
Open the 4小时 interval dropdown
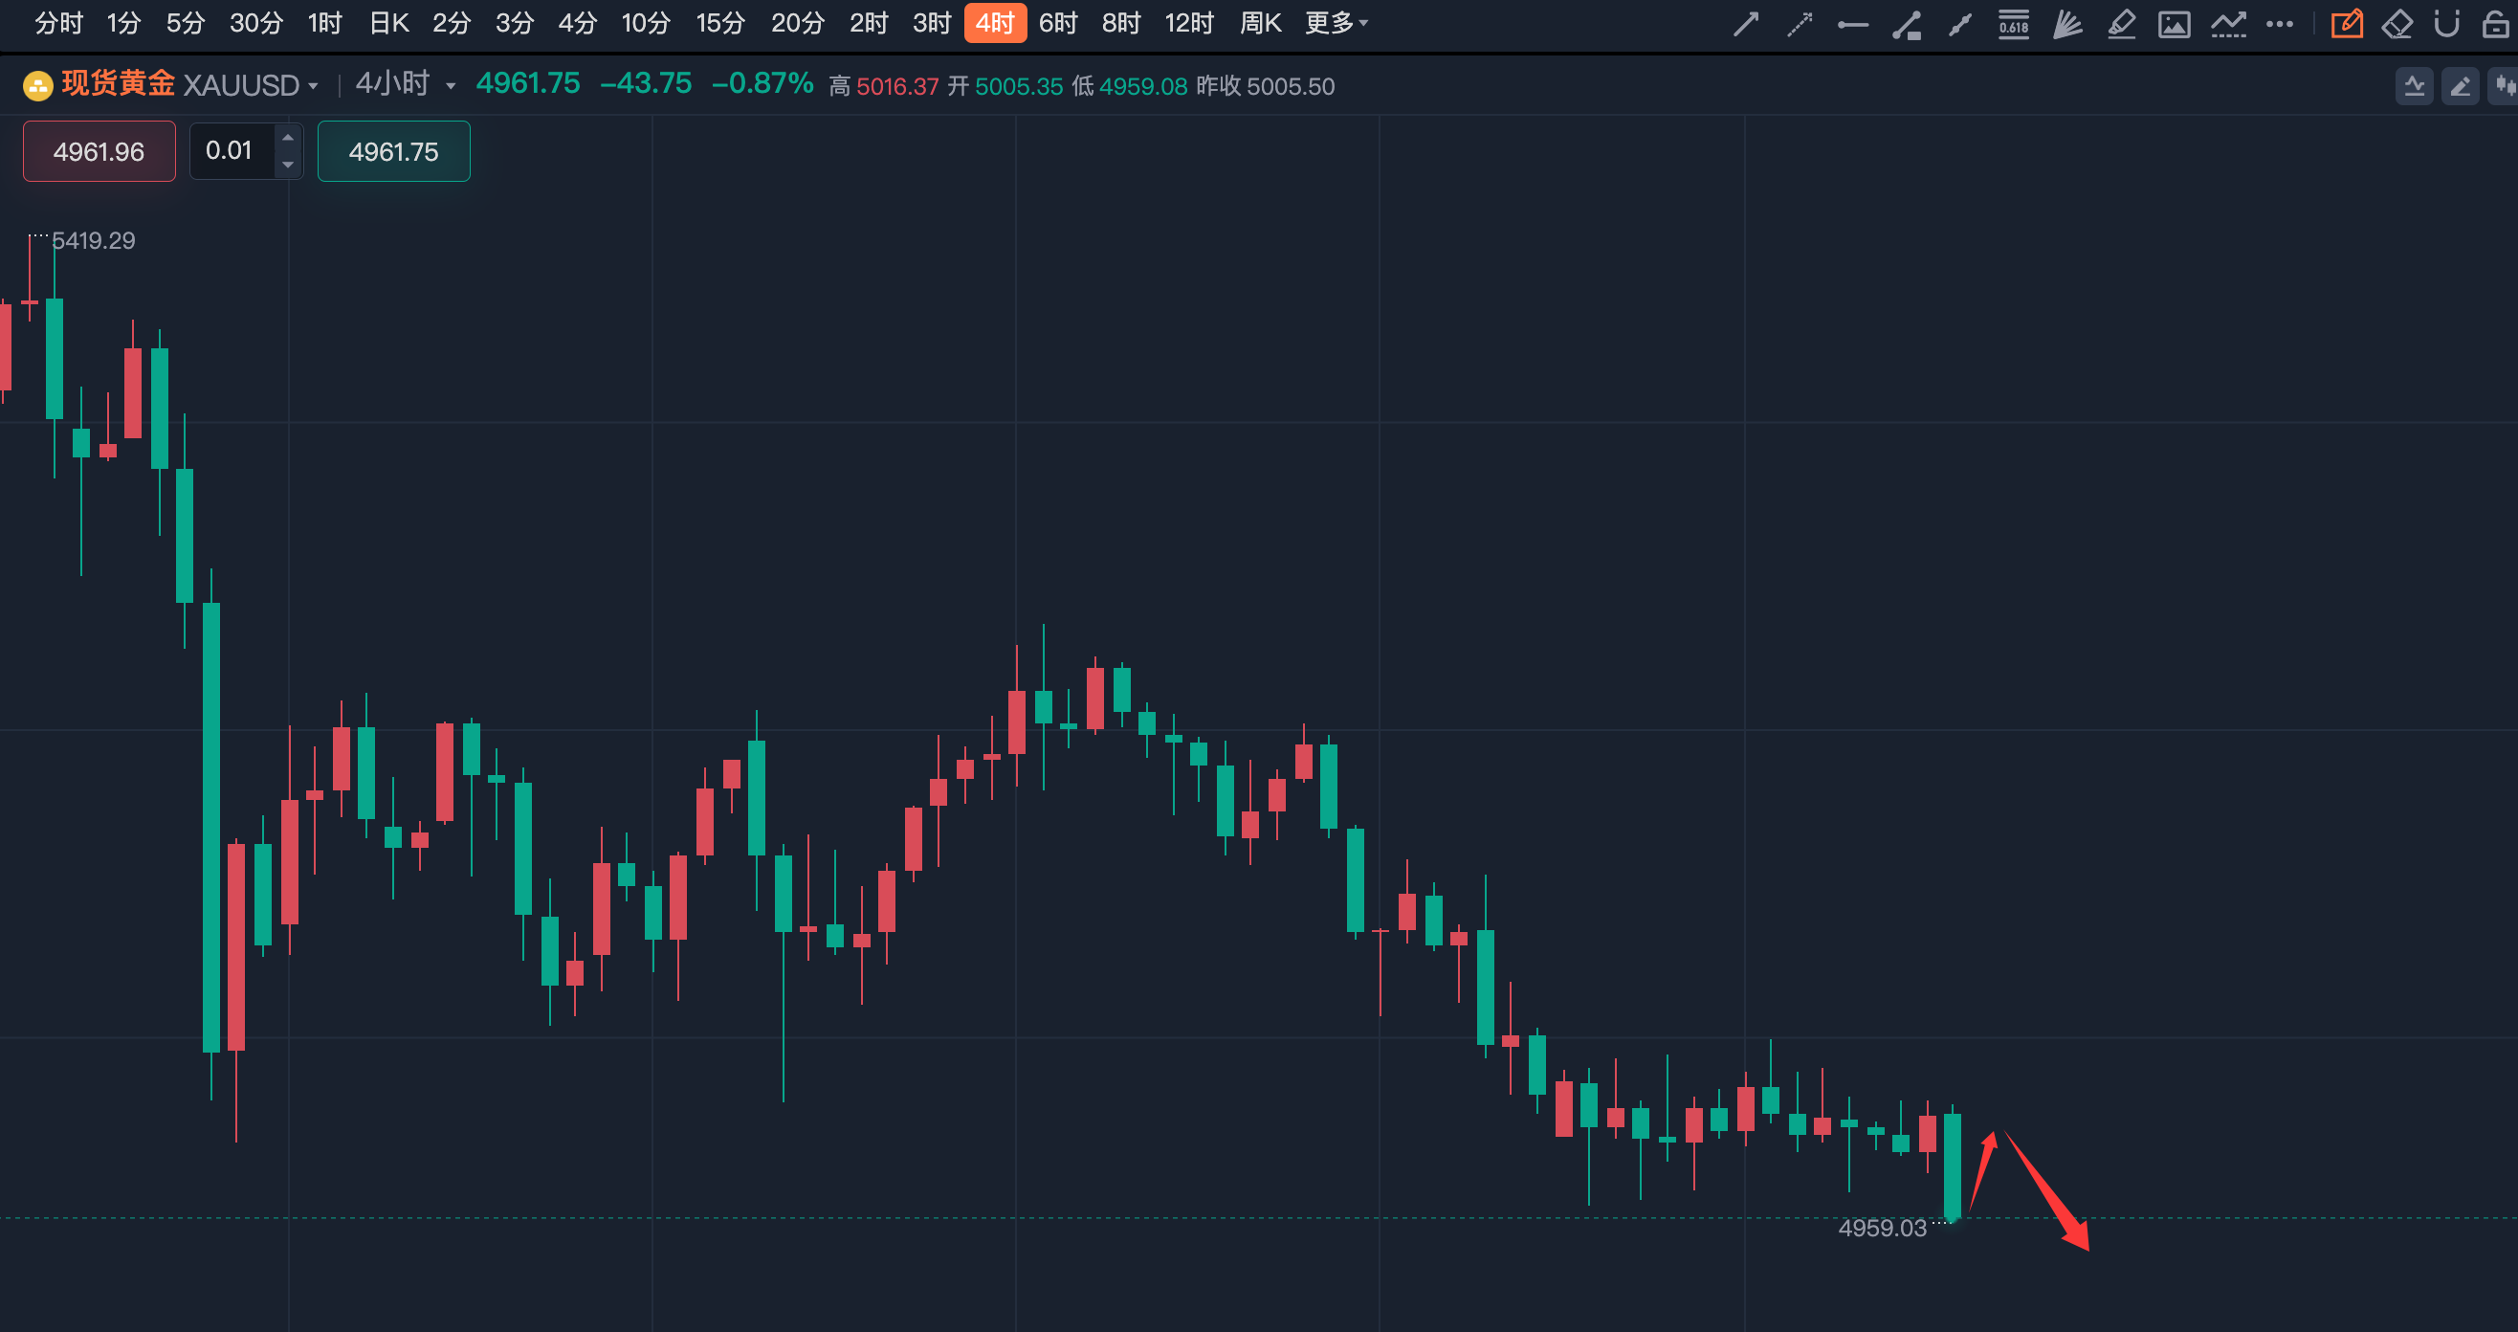451,86
